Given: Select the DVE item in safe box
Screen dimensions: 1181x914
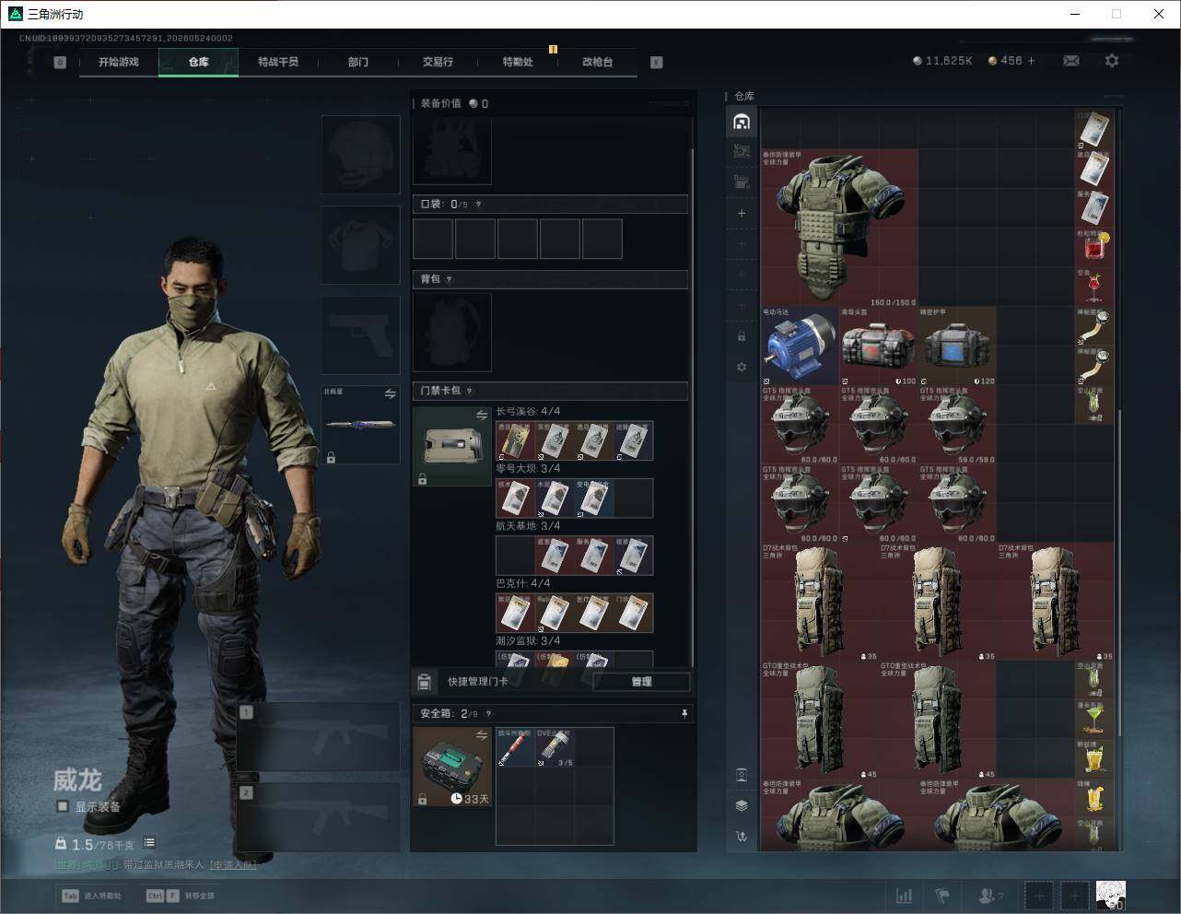Looking at the screenshot, I should tap(555, 747).
